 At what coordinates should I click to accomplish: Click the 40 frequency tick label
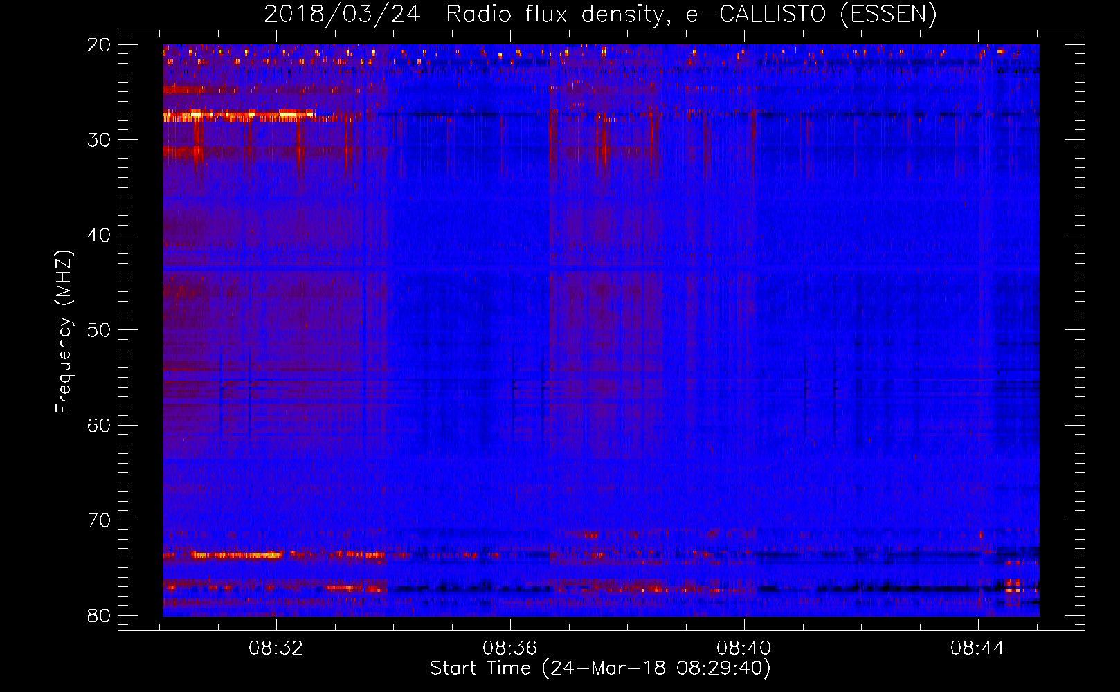click(100, 235)
